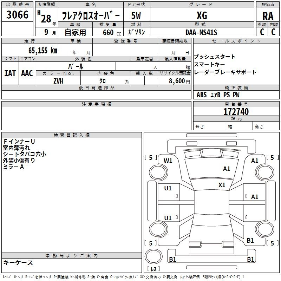Select the X1 windshield mark
The height and width of the screenshot is (281, 281).
coord(222,185)
